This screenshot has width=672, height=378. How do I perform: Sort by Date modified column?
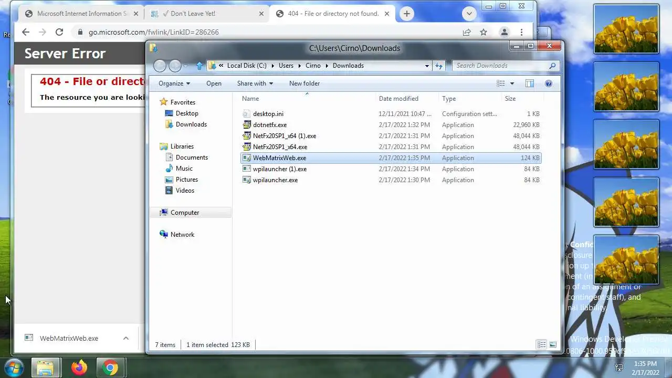click(x=408, y=99)
